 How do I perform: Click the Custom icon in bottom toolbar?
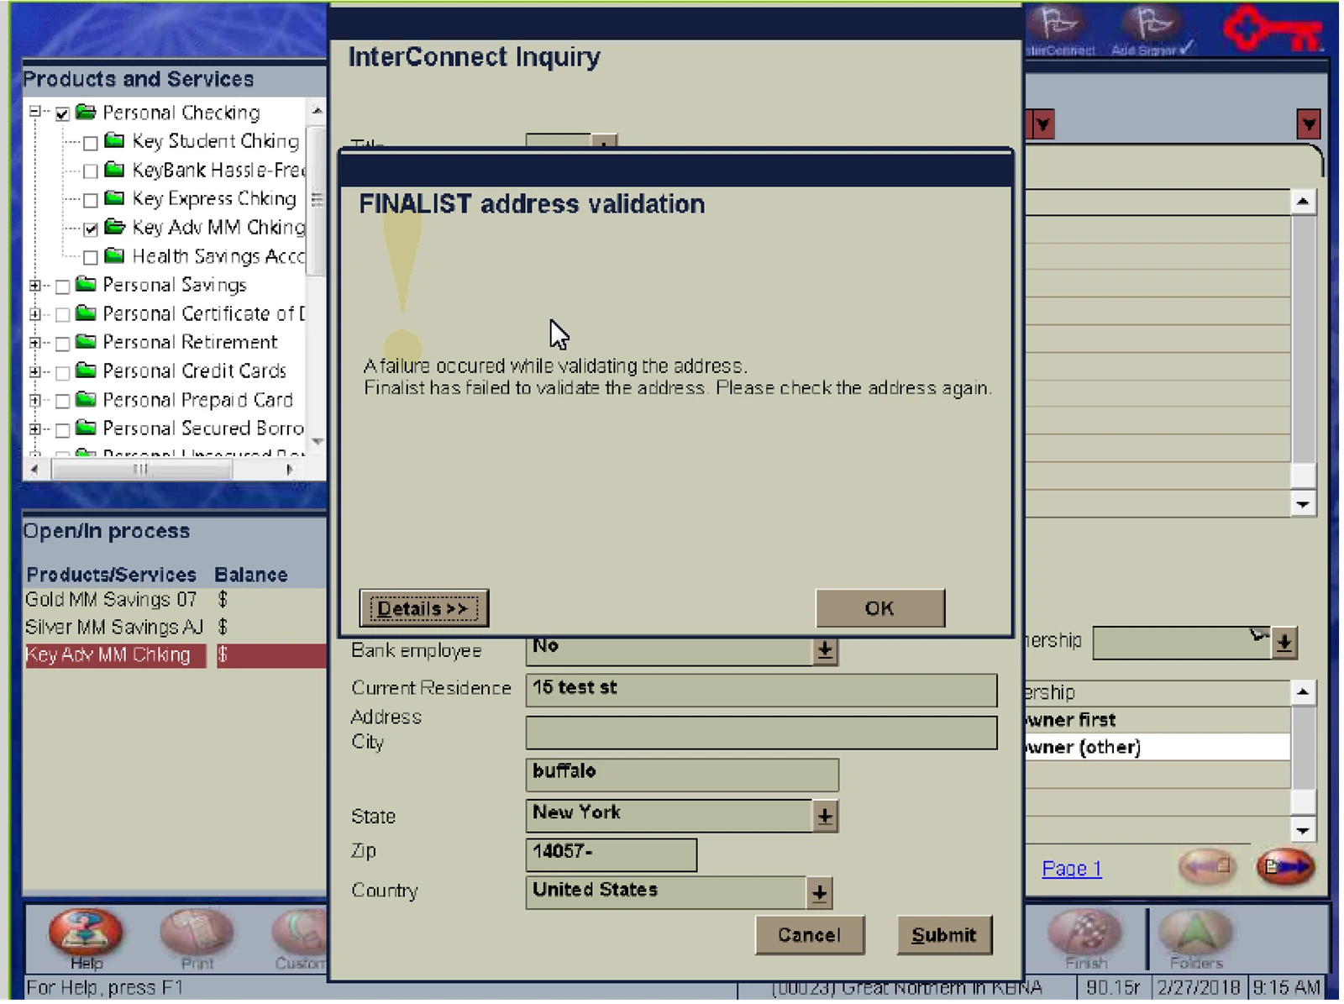tap(300, 933)
